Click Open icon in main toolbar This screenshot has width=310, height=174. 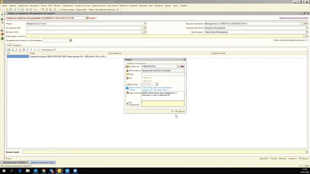7,10
